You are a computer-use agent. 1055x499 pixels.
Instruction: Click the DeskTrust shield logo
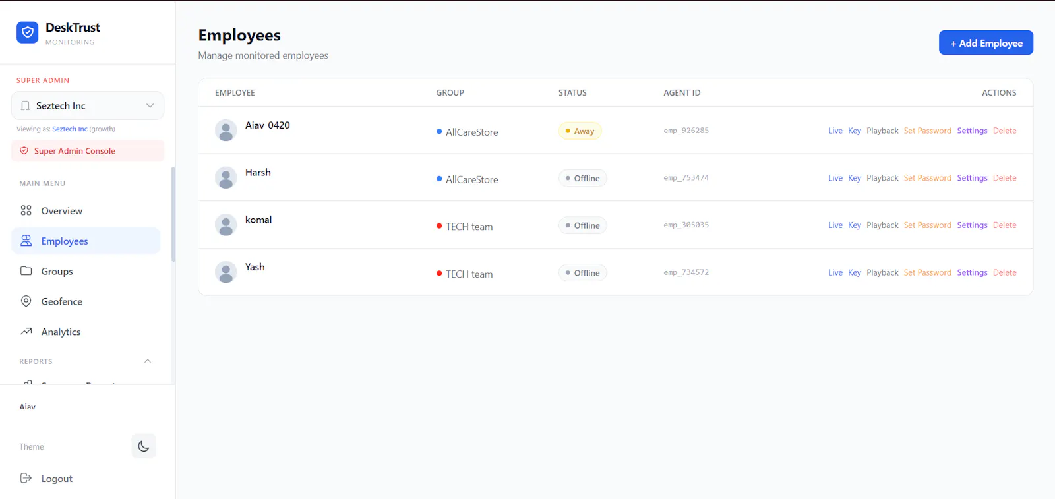pos(28,32)
